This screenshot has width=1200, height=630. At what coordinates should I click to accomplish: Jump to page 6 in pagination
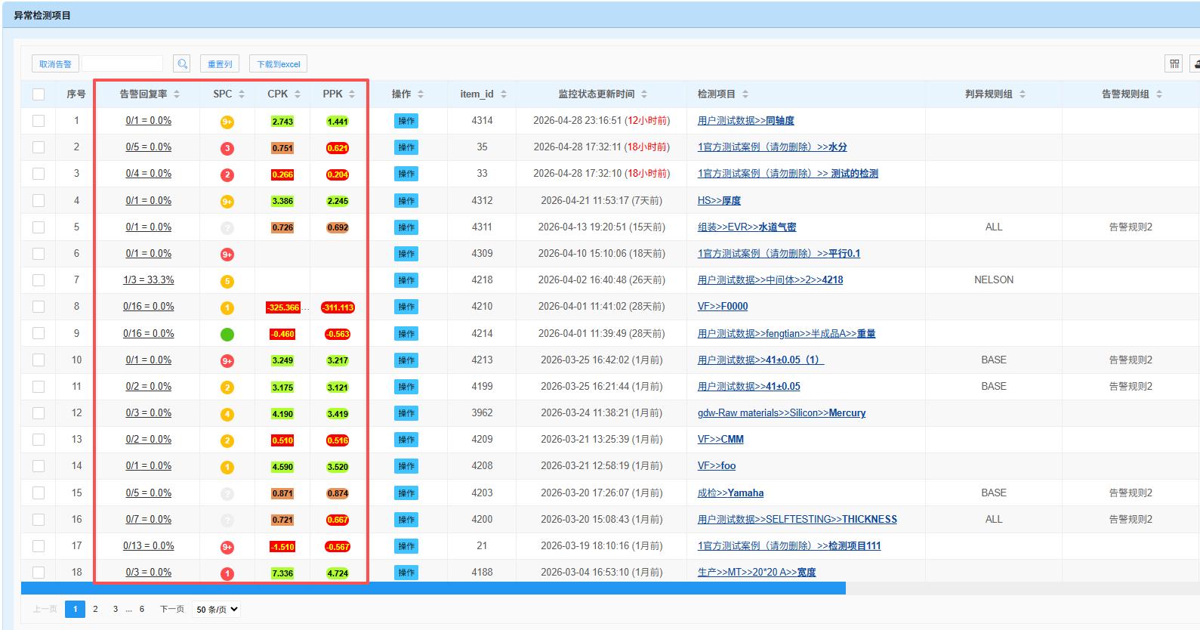coord(141,609)
